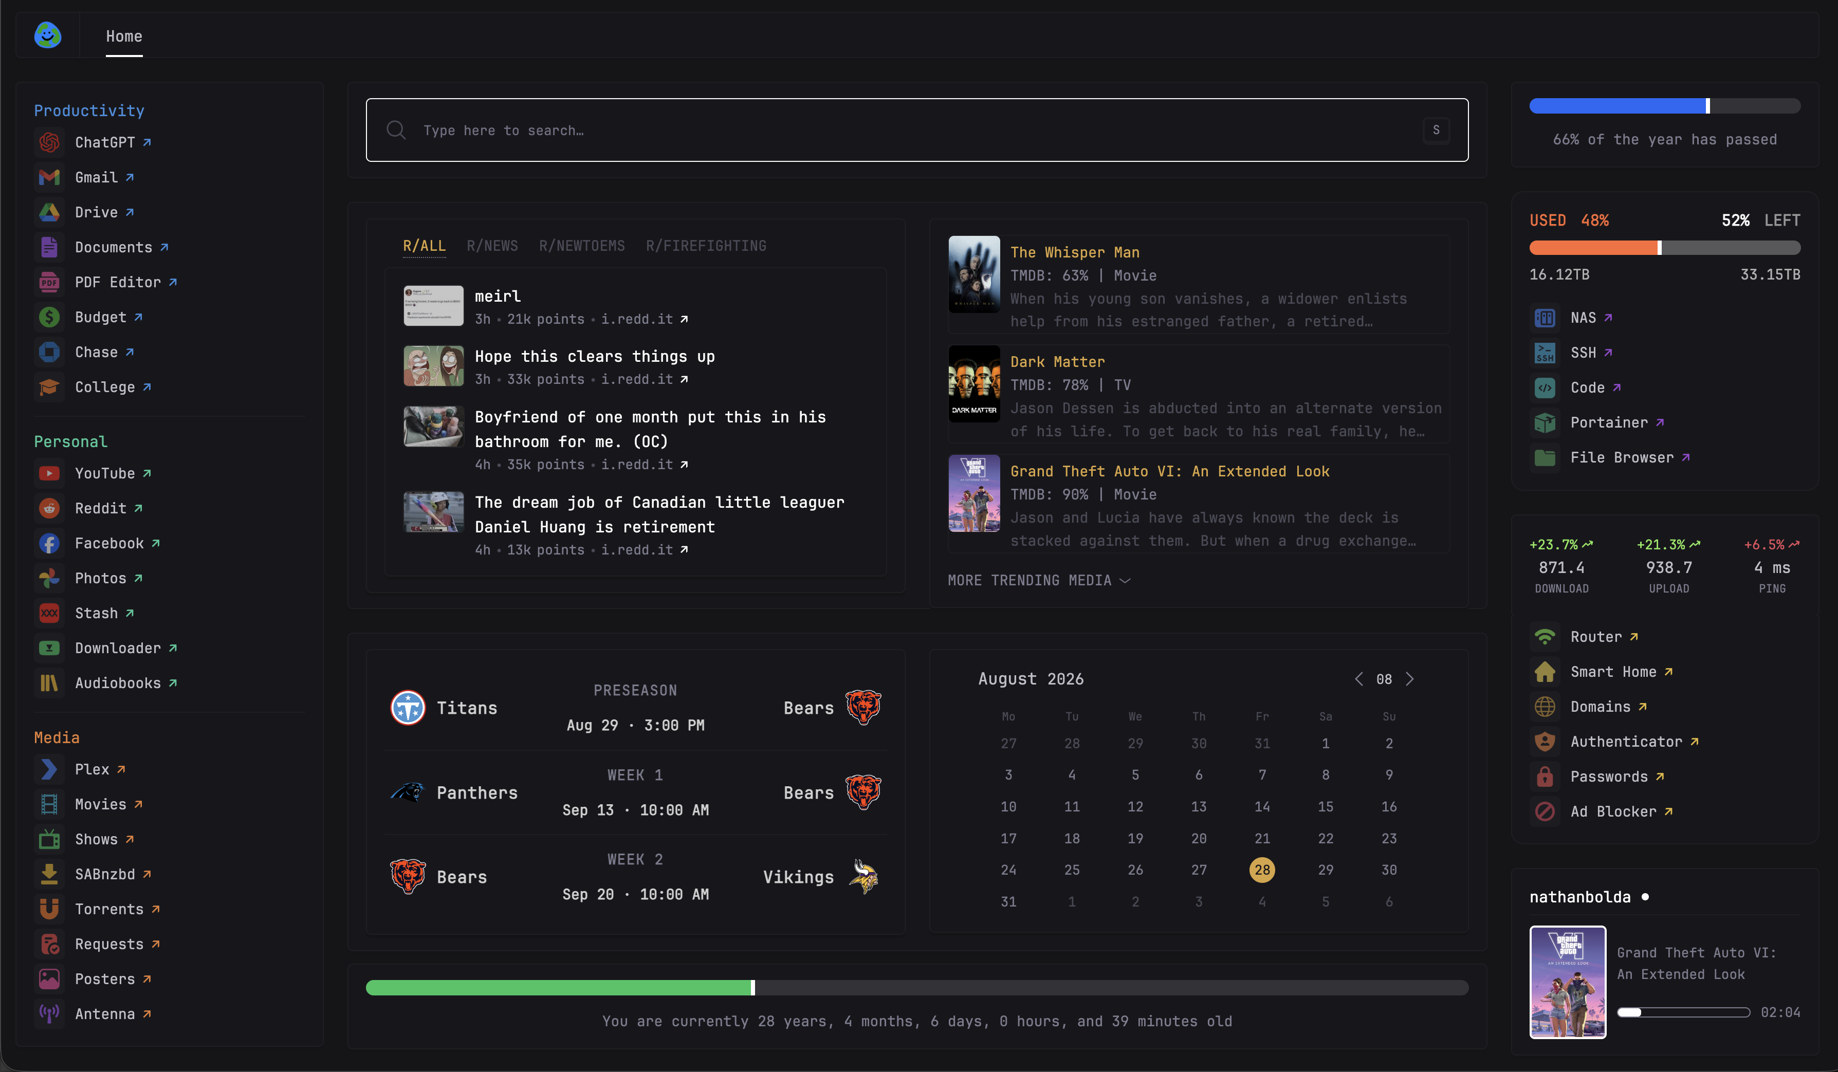This screenshot has height=1072, width=1838.
Task: Open the R/NEWTOEMS tab
Action: [582, 246]
